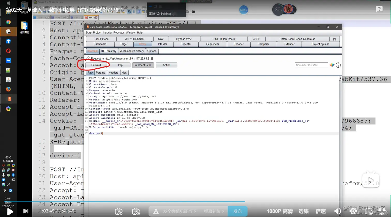Screen dimensions: 391x217
Task: Click the system volume tray icon
Action: 8,185
